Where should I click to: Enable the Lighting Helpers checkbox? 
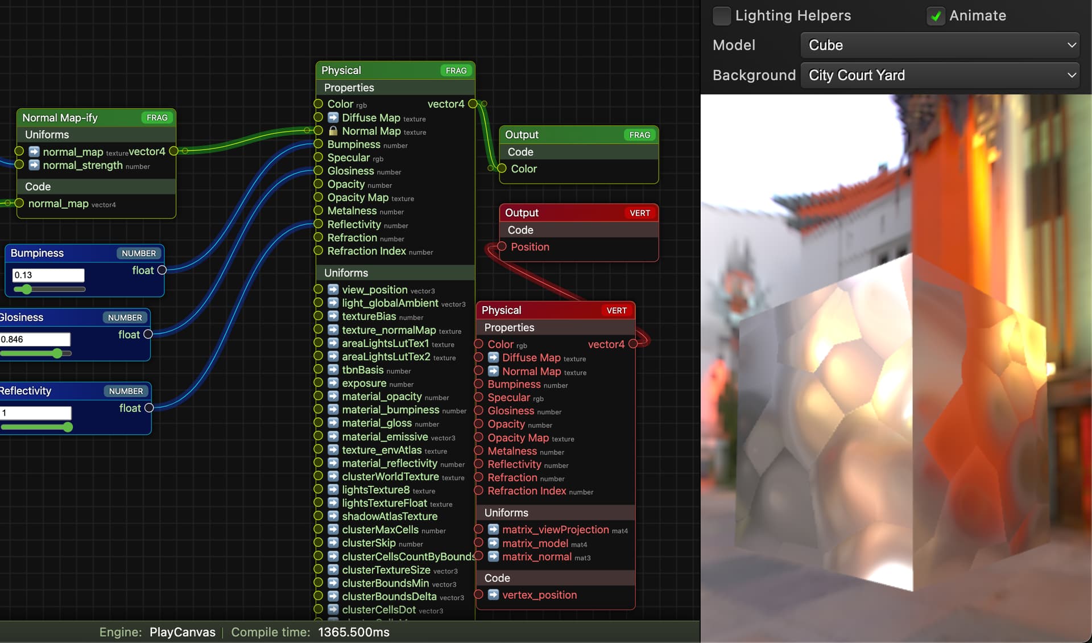click(x=722, y=16)
